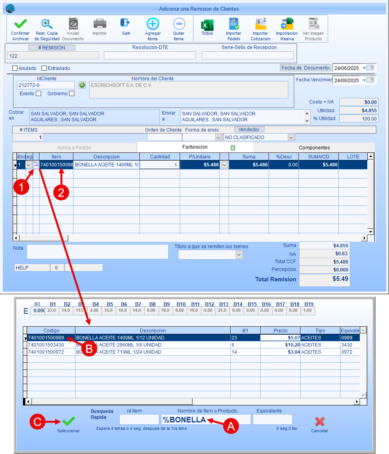Toggle the Extraviado checkbox
Viewport: 389px width, 454px height.
pos(44,68)
